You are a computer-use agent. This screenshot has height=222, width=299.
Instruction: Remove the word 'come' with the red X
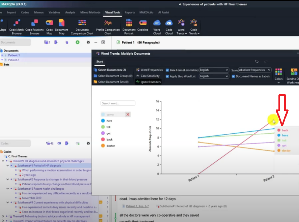click(x=128, y=114)
